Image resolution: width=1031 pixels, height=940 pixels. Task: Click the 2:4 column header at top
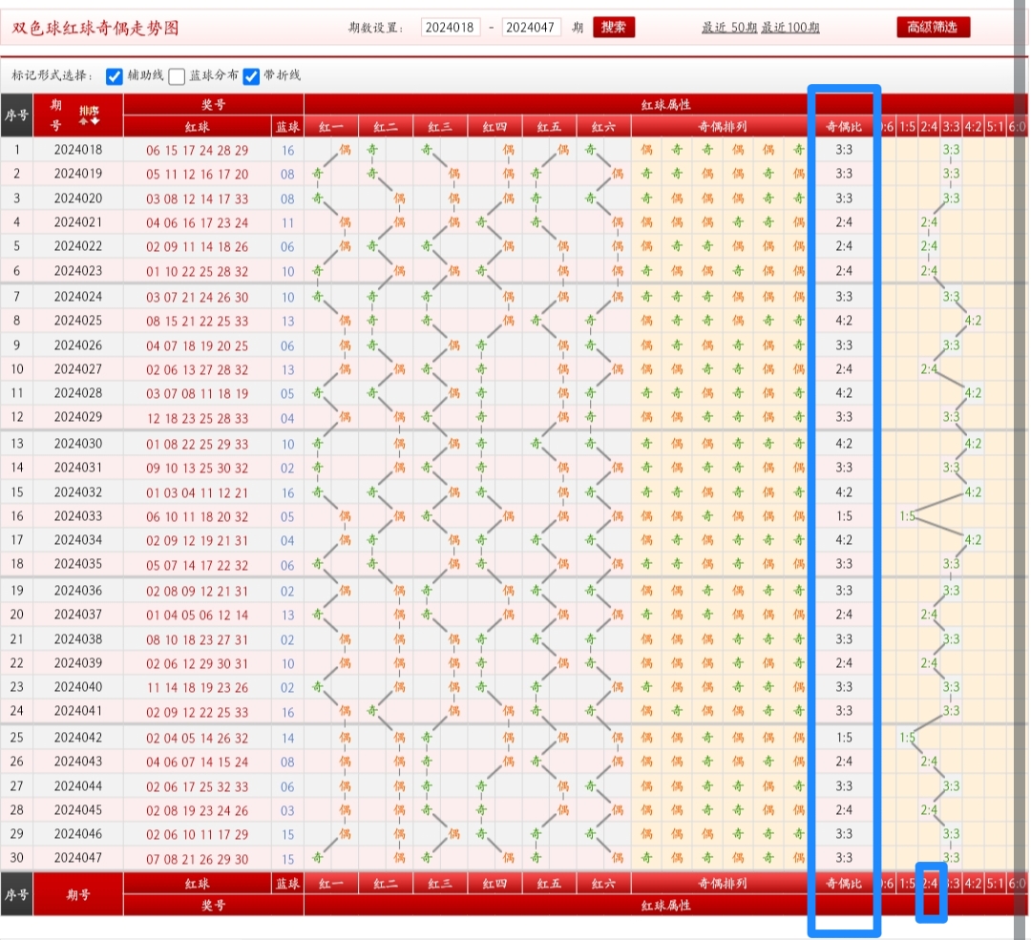929,127
